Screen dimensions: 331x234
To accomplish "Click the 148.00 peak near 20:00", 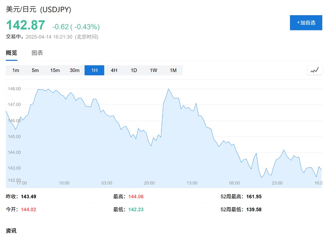I will [x=168, y=89].
